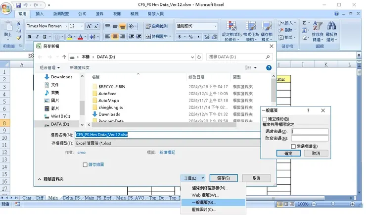
Task: Open Find and Select binoculars icon
Action: click(331, 31)
